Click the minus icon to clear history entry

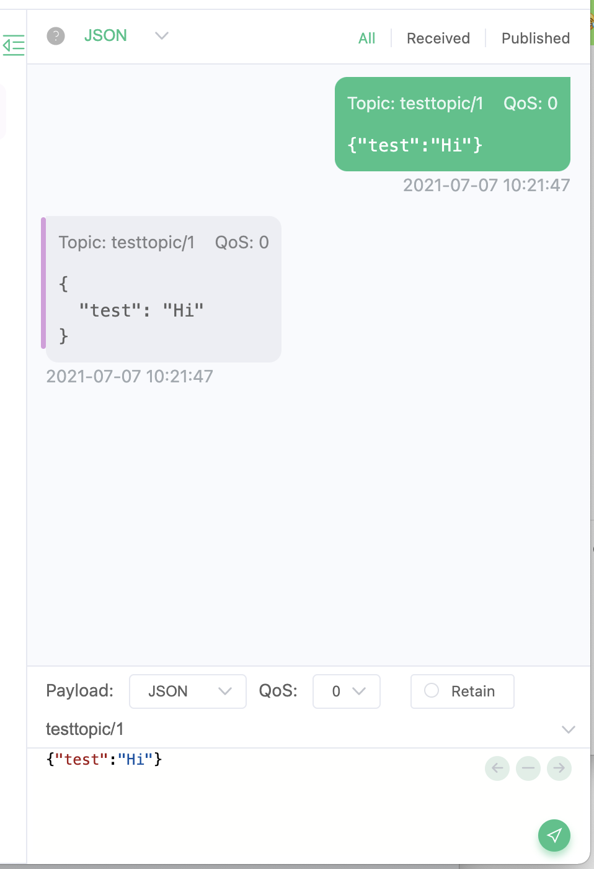[528, 768]
